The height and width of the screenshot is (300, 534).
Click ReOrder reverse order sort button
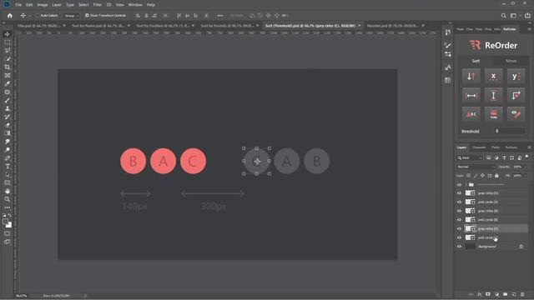[x=471, y=76]
